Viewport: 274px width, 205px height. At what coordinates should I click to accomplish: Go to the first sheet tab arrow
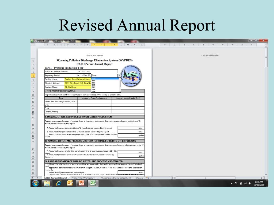pyautogui.click(x=32, y=178)
